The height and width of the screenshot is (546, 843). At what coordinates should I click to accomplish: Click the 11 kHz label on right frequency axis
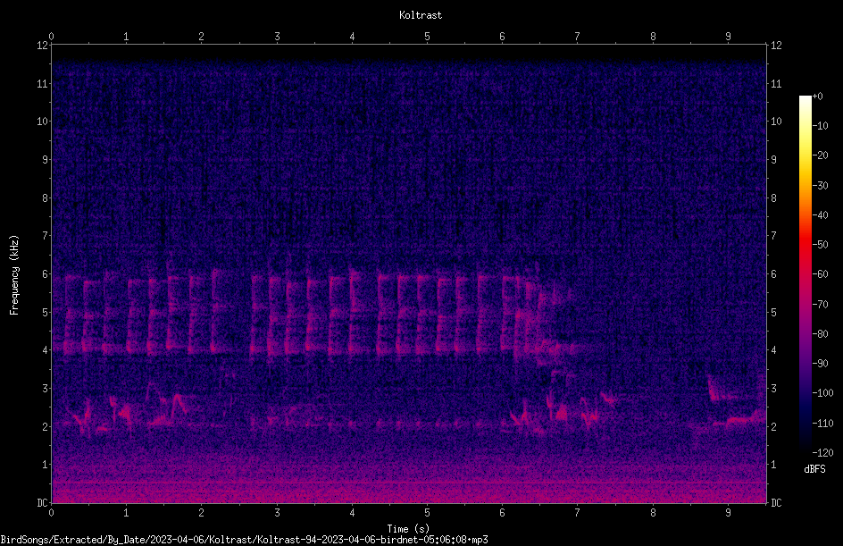pyautogui.click(x=776, y=83)
